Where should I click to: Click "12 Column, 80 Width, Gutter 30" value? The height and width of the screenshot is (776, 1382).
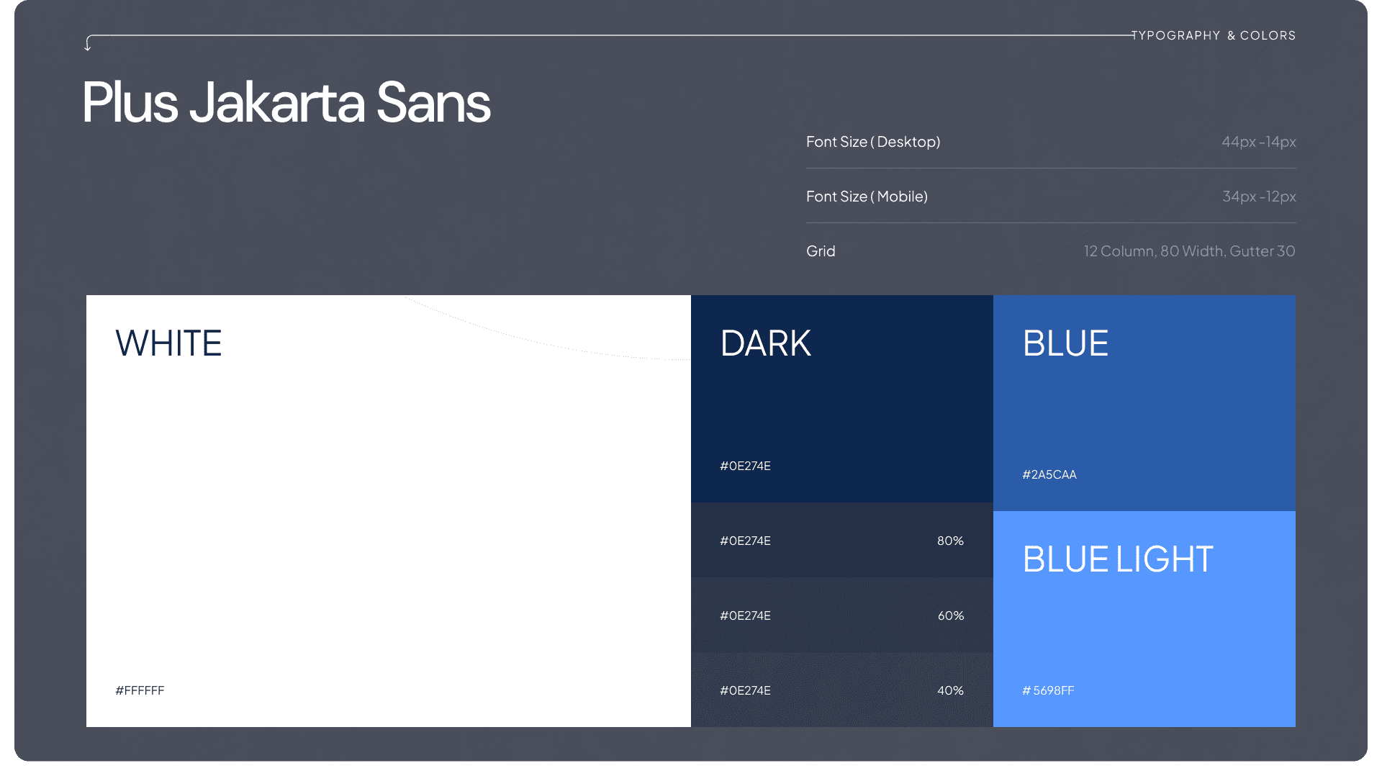pos(1190,251)
